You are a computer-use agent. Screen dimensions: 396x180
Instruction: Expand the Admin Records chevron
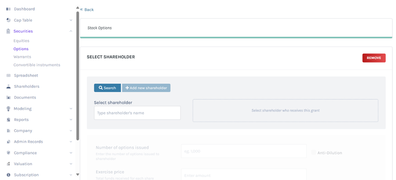[x=71, y=142]
